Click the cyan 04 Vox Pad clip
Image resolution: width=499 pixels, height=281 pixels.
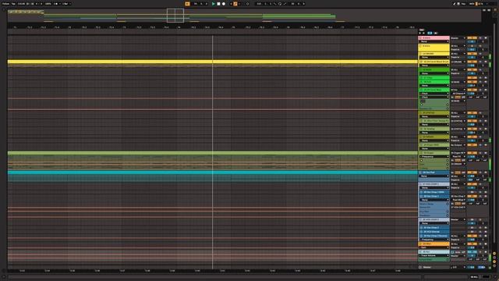pos(213,173)
